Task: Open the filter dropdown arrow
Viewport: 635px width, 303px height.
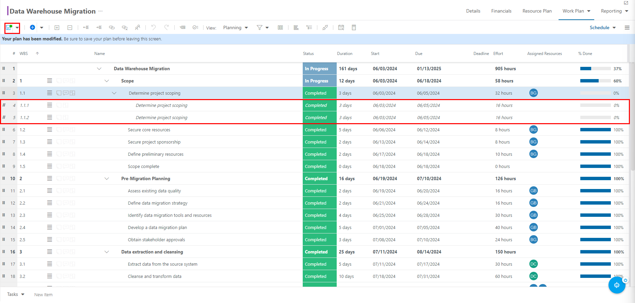Action: pos(267,27)
